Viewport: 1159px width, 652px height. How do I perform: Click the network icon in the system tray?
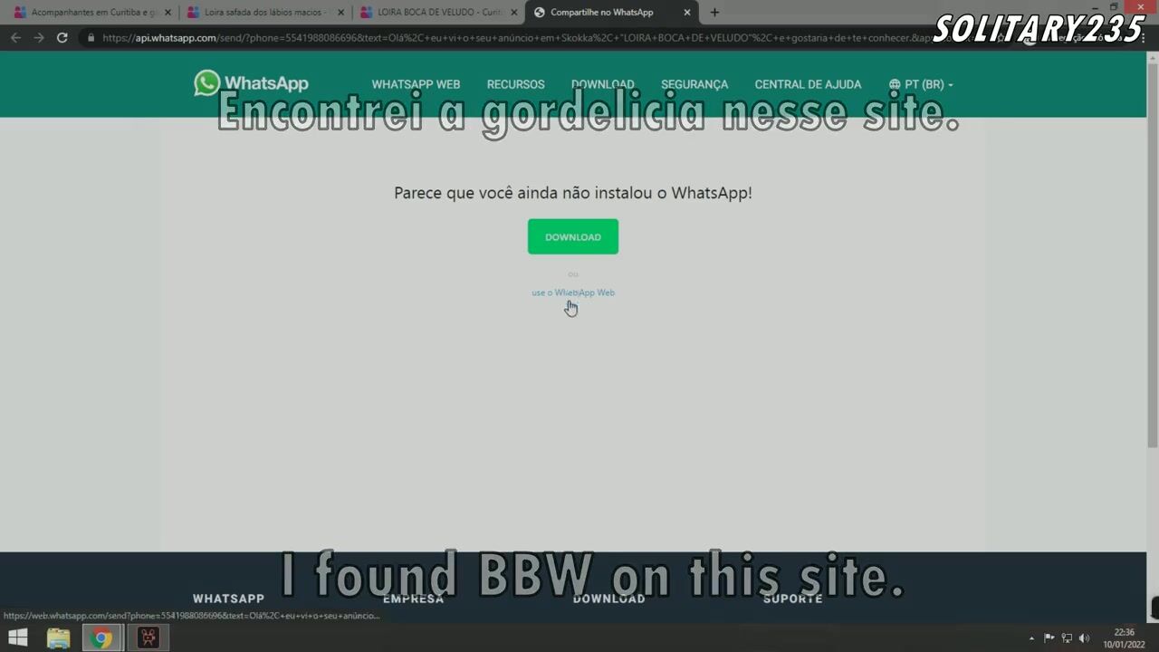[1067, 638]
